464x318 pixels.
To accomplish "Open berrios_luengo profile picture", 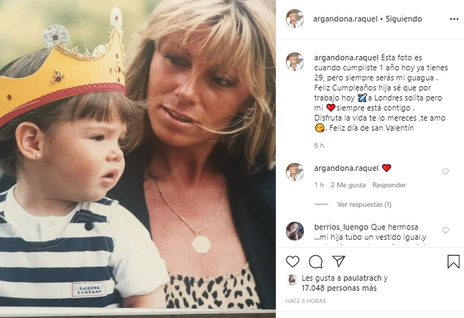I will click(294, 230).
